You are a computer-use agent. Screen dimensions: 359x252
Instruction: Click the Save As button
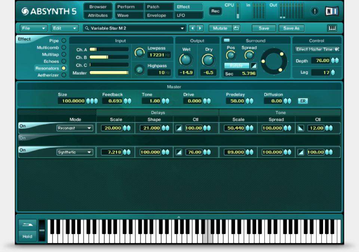pos(291,28)
